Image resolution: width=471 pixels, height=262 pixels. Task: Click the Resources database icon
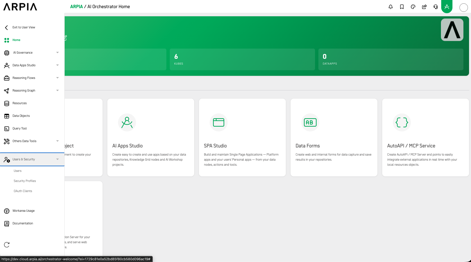7,103
